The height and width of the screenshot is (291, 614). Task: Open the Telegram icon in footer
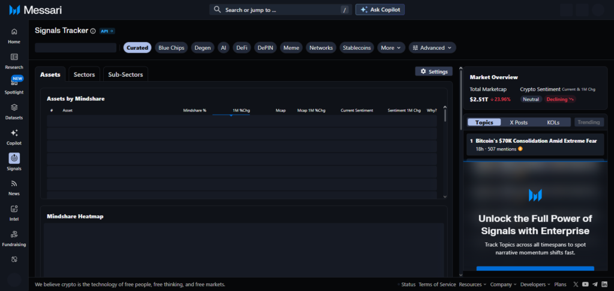[595, 284]
